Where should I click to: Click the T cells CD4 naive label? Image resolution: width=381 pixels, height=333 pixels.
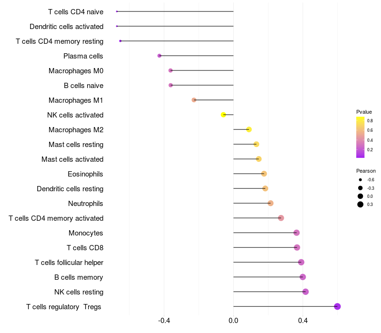76,11
